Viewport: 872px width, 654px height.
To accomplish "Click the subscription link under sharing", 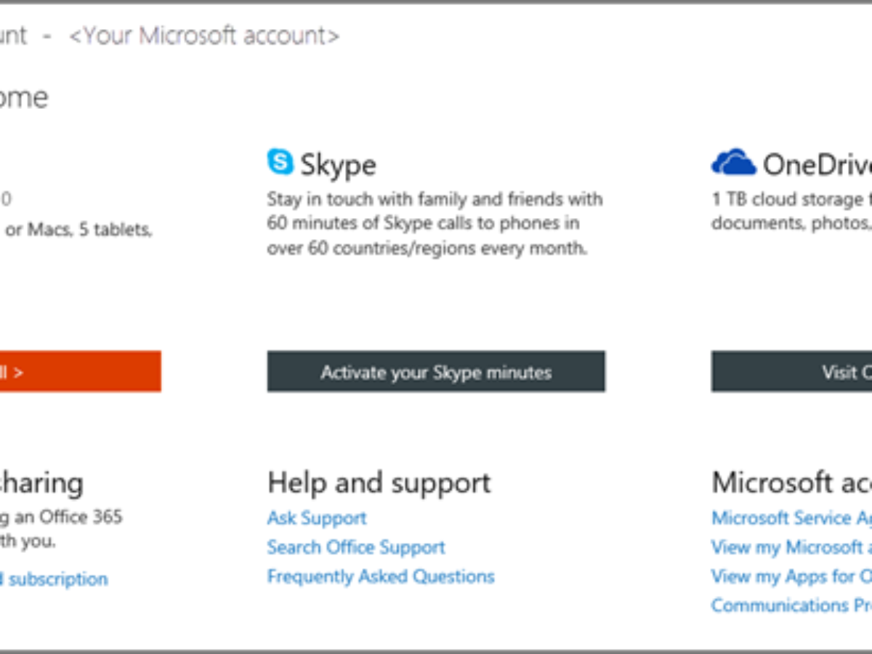I will pyautogui.click(x=54, y=579).
